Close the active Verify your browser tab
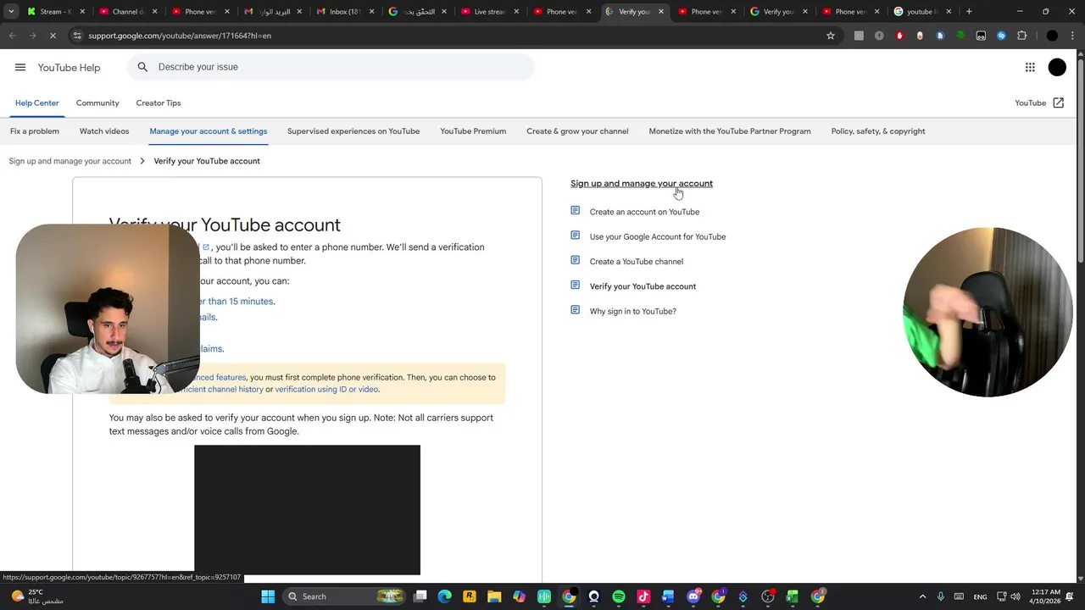This screenshot has width=1085, height=610. pos(661,12)
